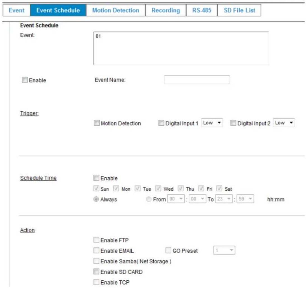The image size is (306, 288).
Task: Check the Enable TCP action
Action: [96, 282]
